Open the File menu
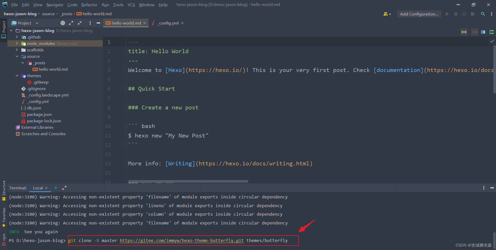The width and height of the screenshot is (496, 250). pyautogui.click(x=14, y=5)
